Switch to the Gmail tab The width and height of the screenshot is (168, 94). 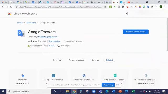pos(5,2)
